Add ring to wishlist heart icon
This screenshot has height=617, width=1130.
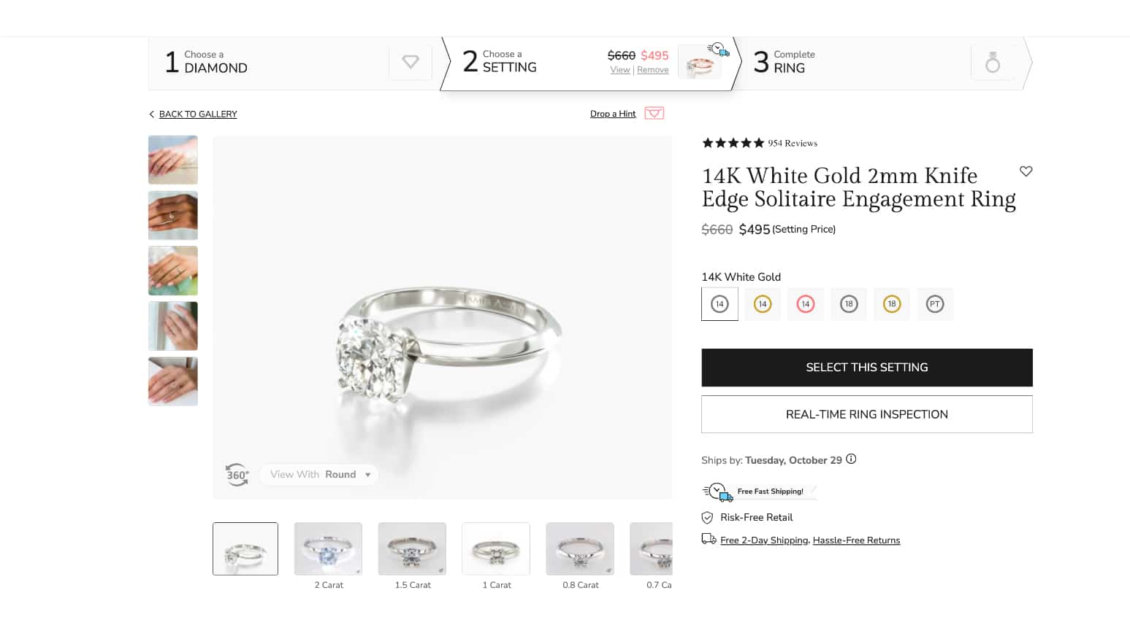pyautogui.click(x=1026, y=171)
